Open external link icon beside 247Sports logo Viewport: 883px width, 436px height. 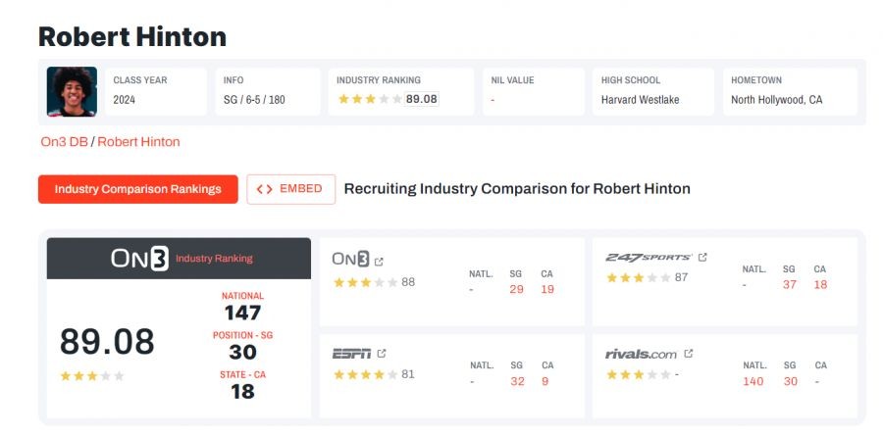click(x=702, y=257)
